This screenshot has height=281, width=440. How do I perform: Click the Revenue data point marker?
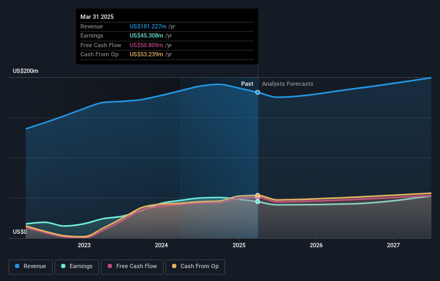[x=258, y=92]
